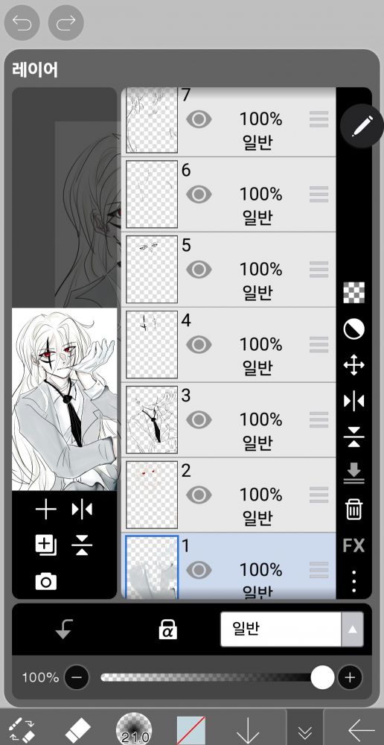Hide layer 5 with eye icon
This screenshot has height=745, width=384.
click(x=199, y=270)
